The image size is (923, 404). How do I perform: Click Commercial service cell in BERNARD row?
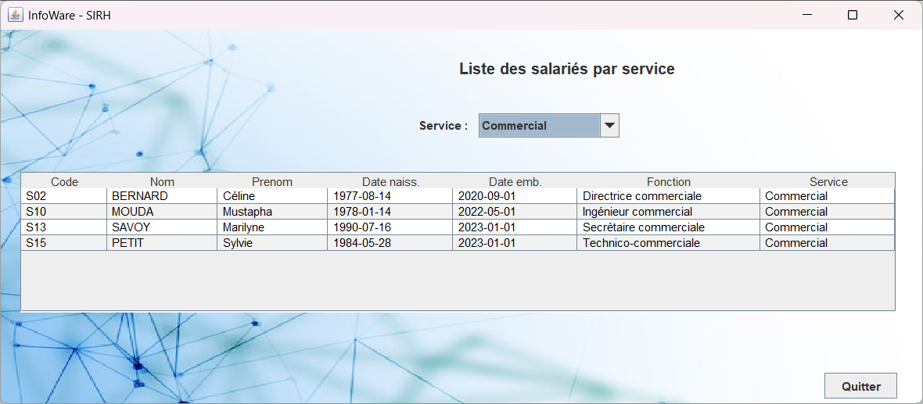(x=827, y=196)
